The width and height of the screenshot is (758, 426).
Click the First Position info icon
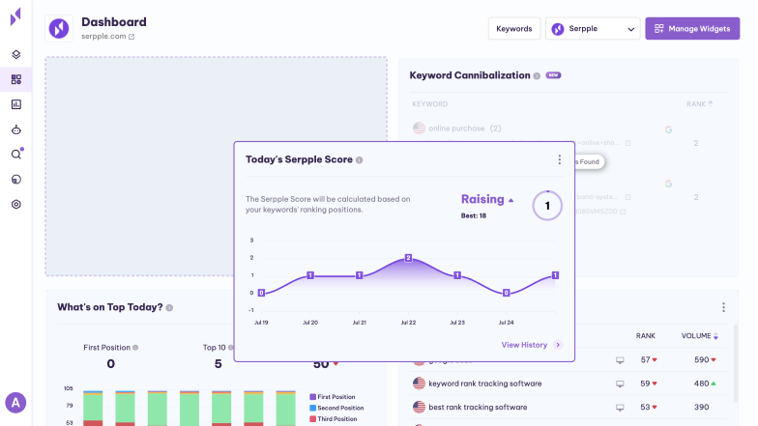[135, 348]
